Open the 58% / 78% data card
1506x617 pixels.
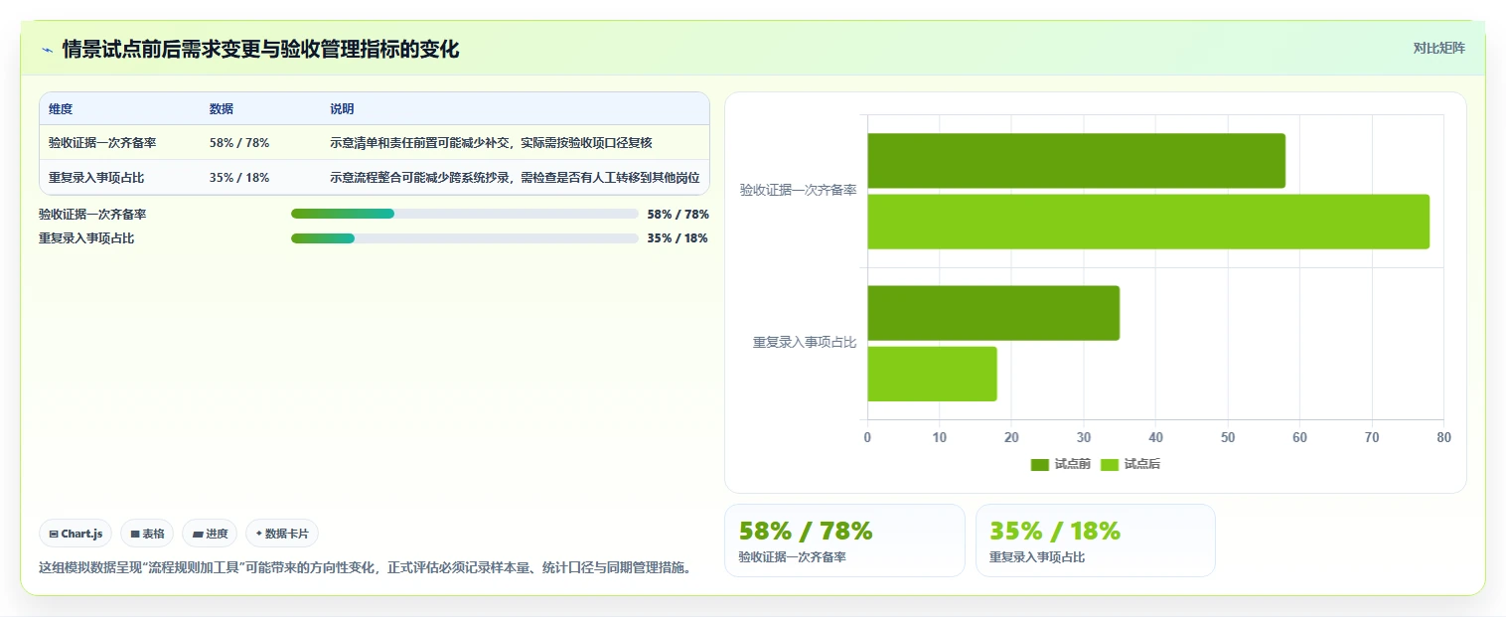tap(844, 540)
